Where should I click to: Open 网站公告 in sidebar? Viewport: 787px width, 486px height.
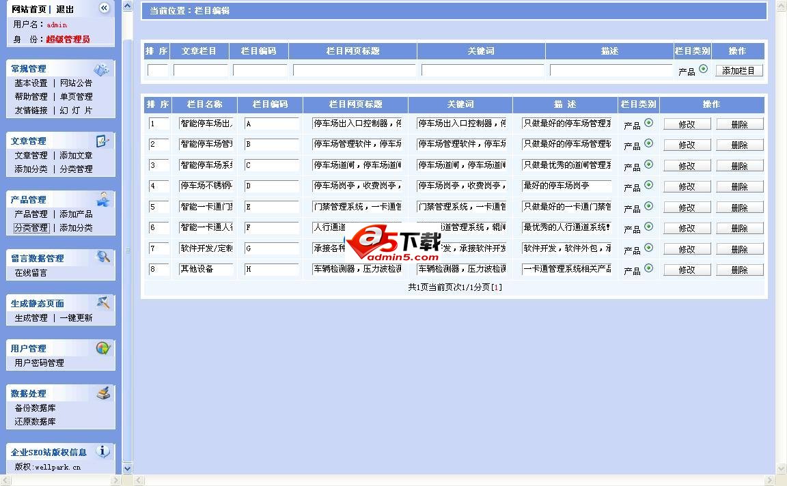77,83
